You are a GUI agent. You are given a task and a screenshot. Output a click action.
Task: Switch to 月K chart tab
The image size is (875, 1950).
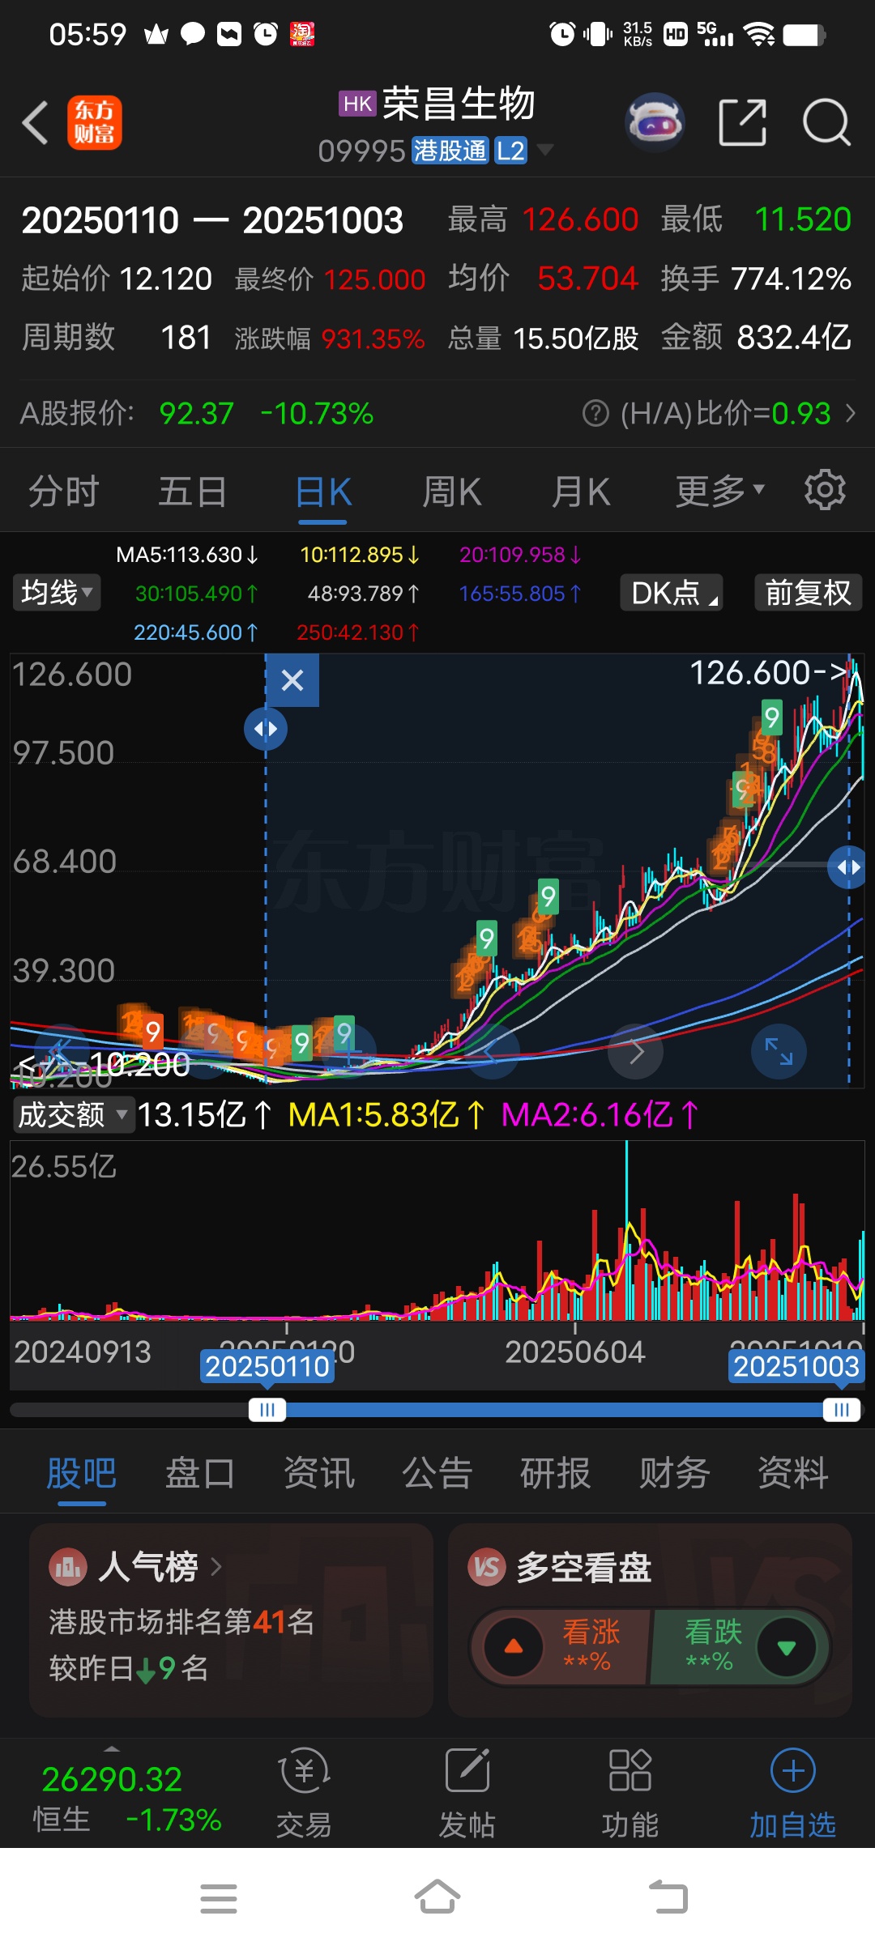point(581,492)
